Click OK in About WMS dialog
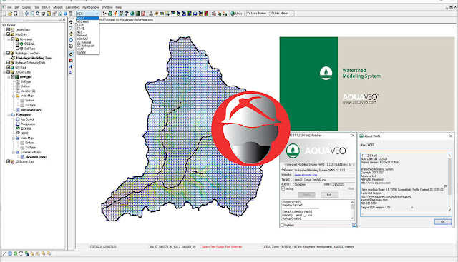This screenshot has height=262, width=458. coord(442,222)
